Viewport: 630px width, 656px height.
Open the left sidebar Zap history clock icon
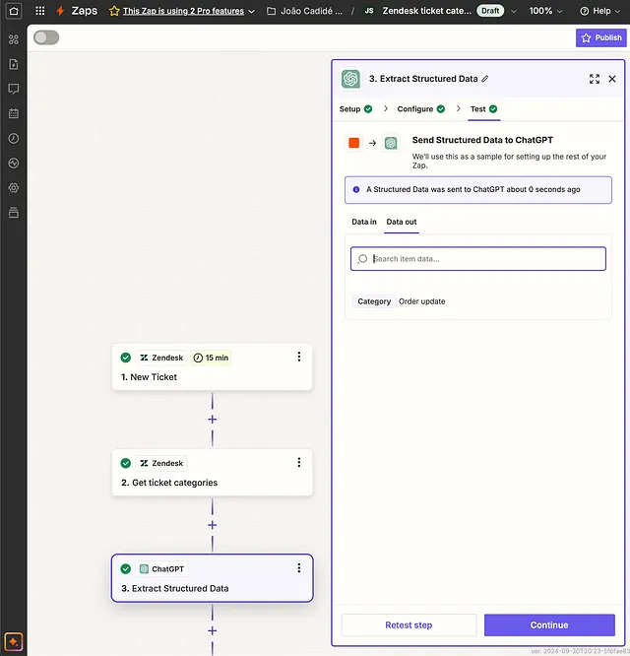click(14, 139)
